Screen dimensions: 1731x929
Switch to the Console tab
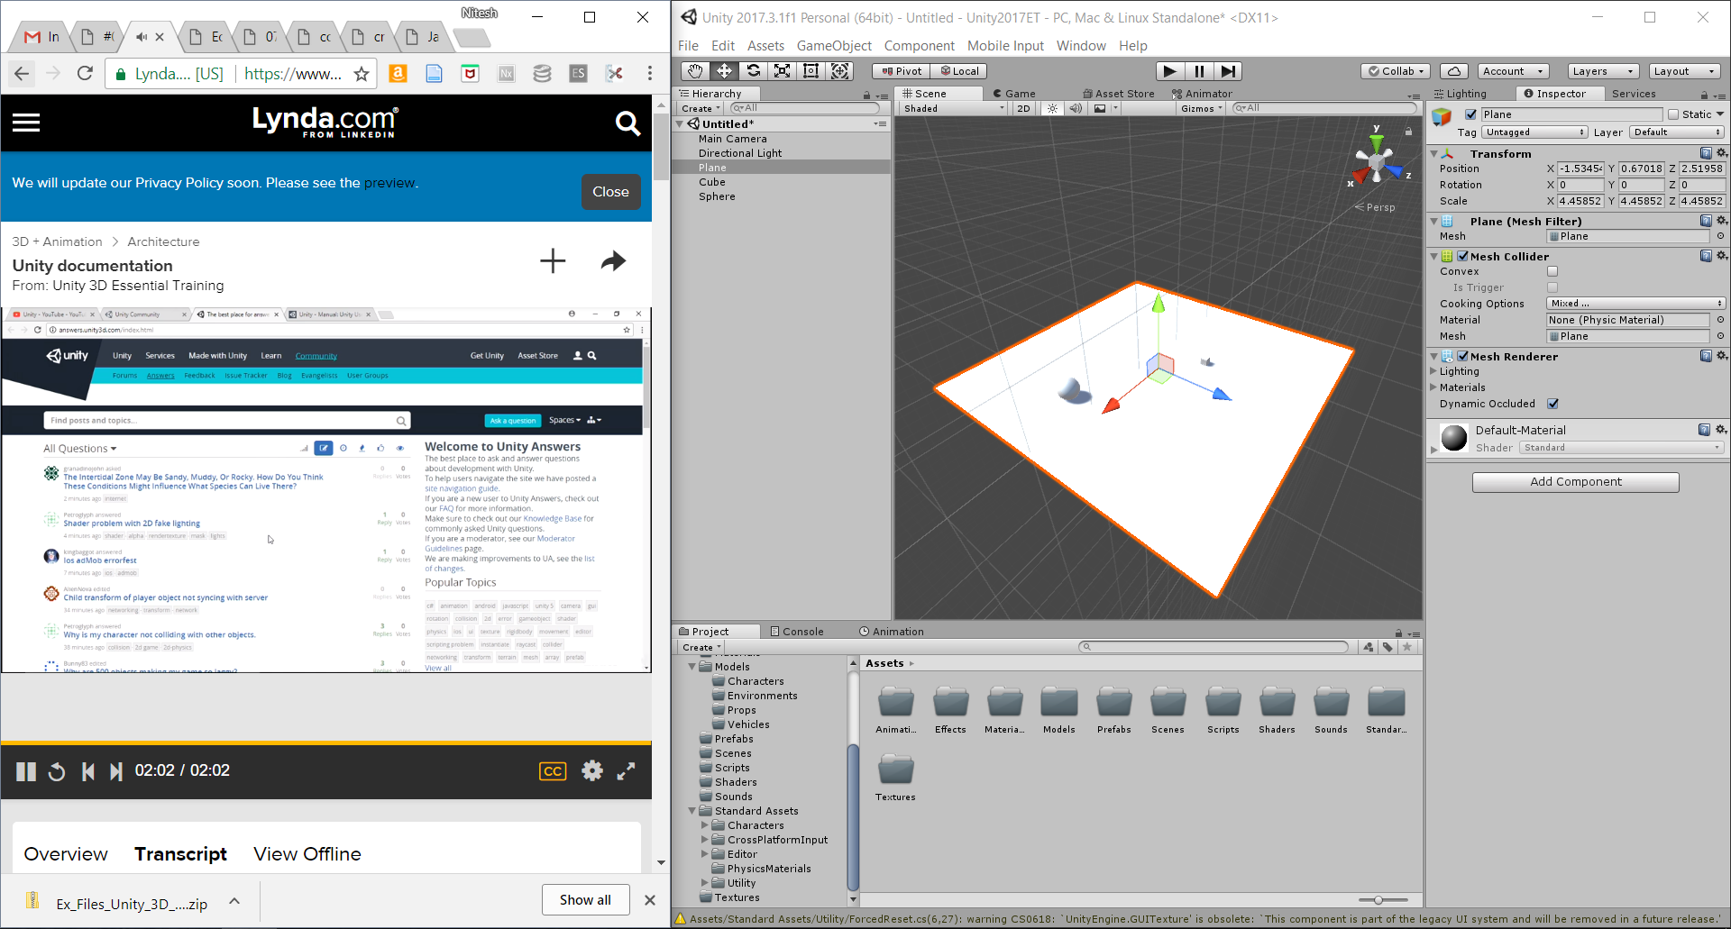pyautogui.click(x=797, y=632)
